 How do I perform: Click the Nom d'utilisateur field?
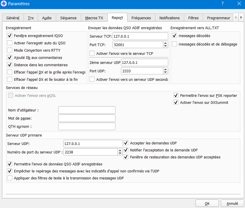pos(87,110)
